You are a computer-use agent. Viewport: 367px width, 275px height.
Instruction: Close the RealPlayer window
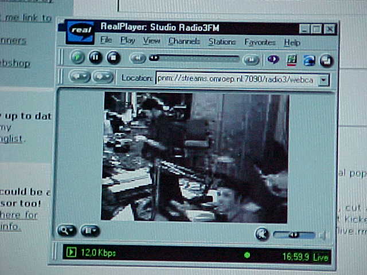point(330,29)
